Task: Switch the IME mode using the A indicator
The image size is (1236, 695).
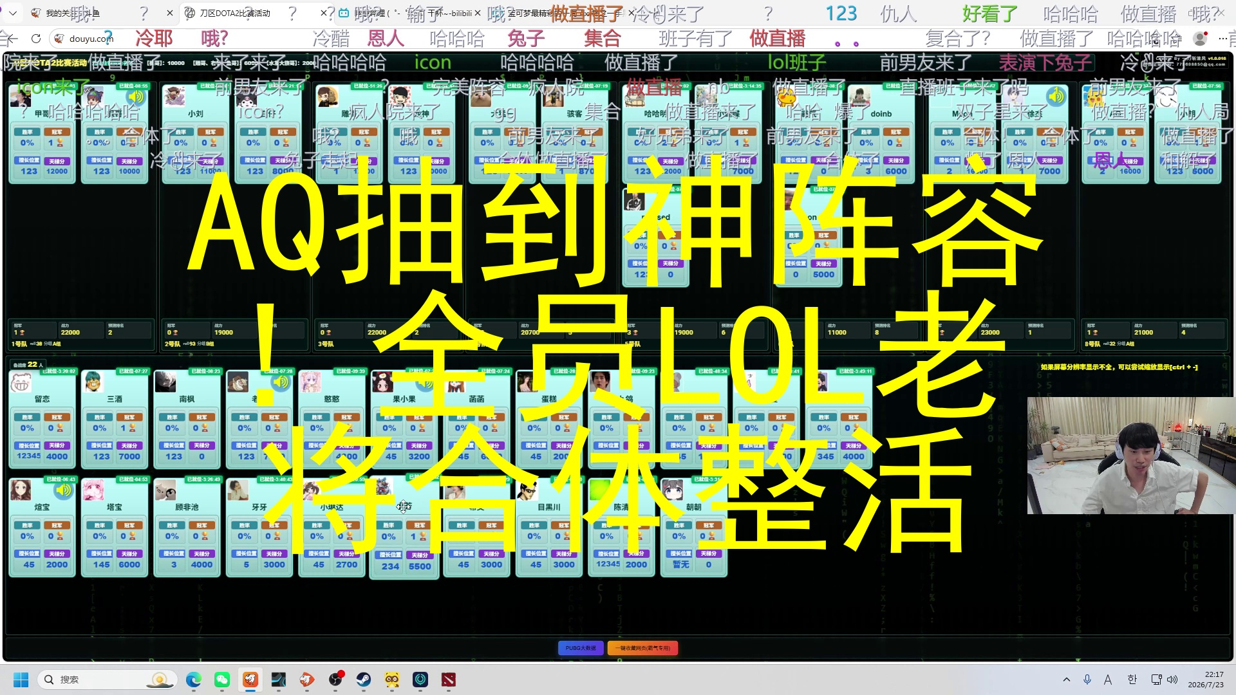Action: point(1108,680)
